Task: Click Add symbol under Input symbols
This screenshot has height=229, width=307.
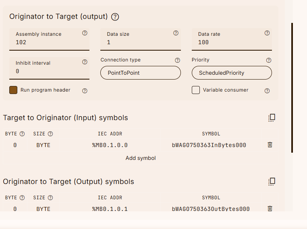Action: point(141,158)
